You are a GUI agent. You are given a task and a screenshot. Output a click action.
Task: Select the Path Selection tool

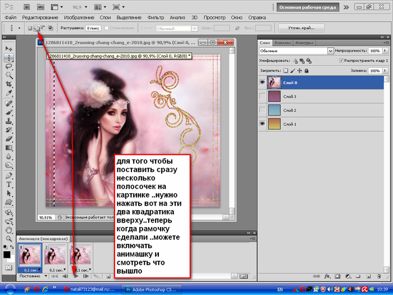[9, 193]
